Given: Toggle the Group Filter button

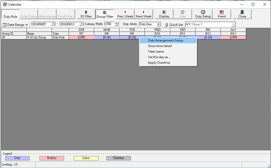Looking at the screenshot, I should coord(105,14).
